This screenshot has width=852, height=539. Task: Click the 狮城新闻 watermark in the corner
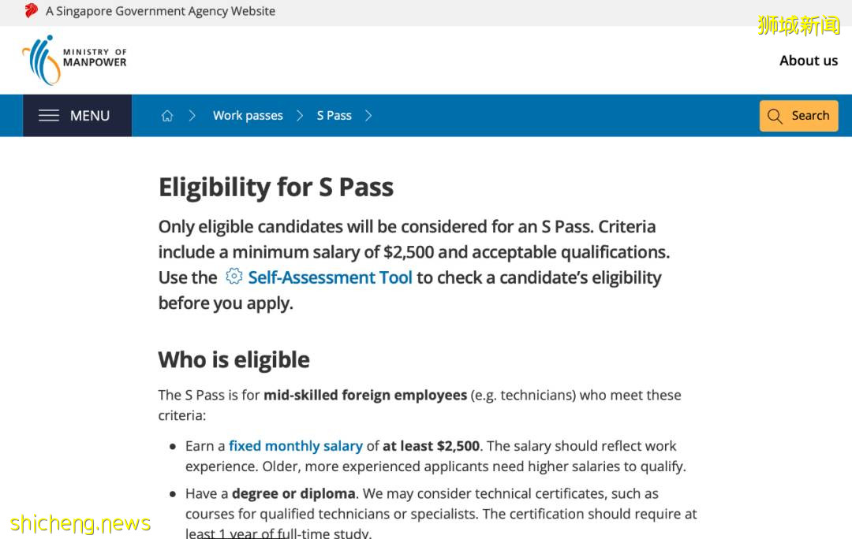click(798, 25)
